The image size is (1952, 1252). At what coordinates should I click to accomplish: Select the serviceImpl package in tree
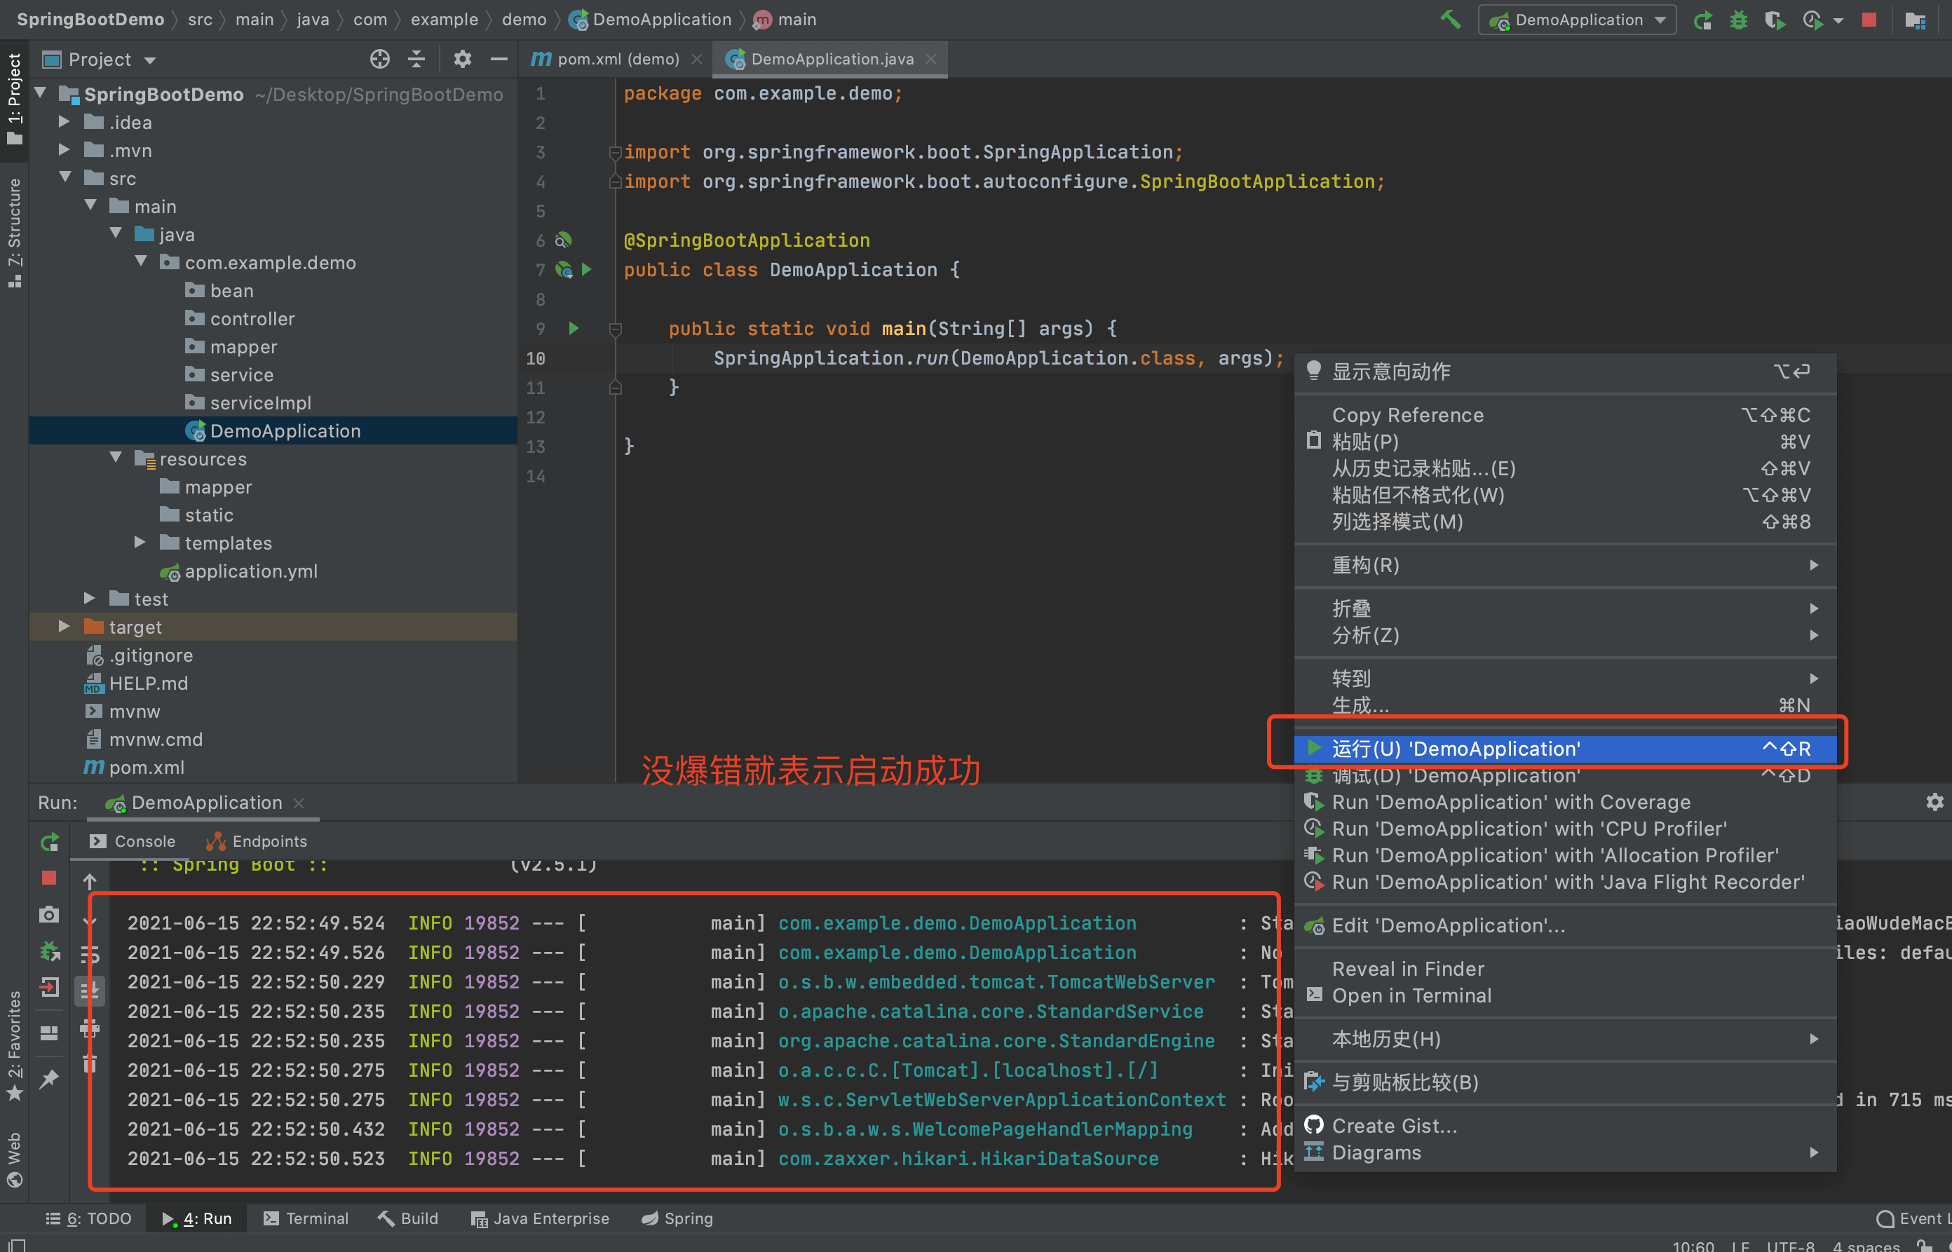pyautogui.click(x=260, y=402)
